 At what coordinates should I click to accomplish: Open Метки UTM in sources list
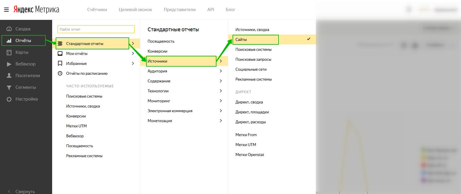(246, 145)
